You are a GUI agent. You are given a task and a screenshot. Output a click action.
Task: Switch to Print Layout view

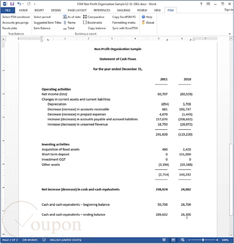tap(173, 240)
